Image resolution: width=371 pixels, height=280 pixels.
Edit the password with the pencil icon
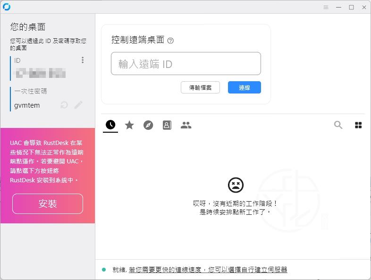click(78, 105)
